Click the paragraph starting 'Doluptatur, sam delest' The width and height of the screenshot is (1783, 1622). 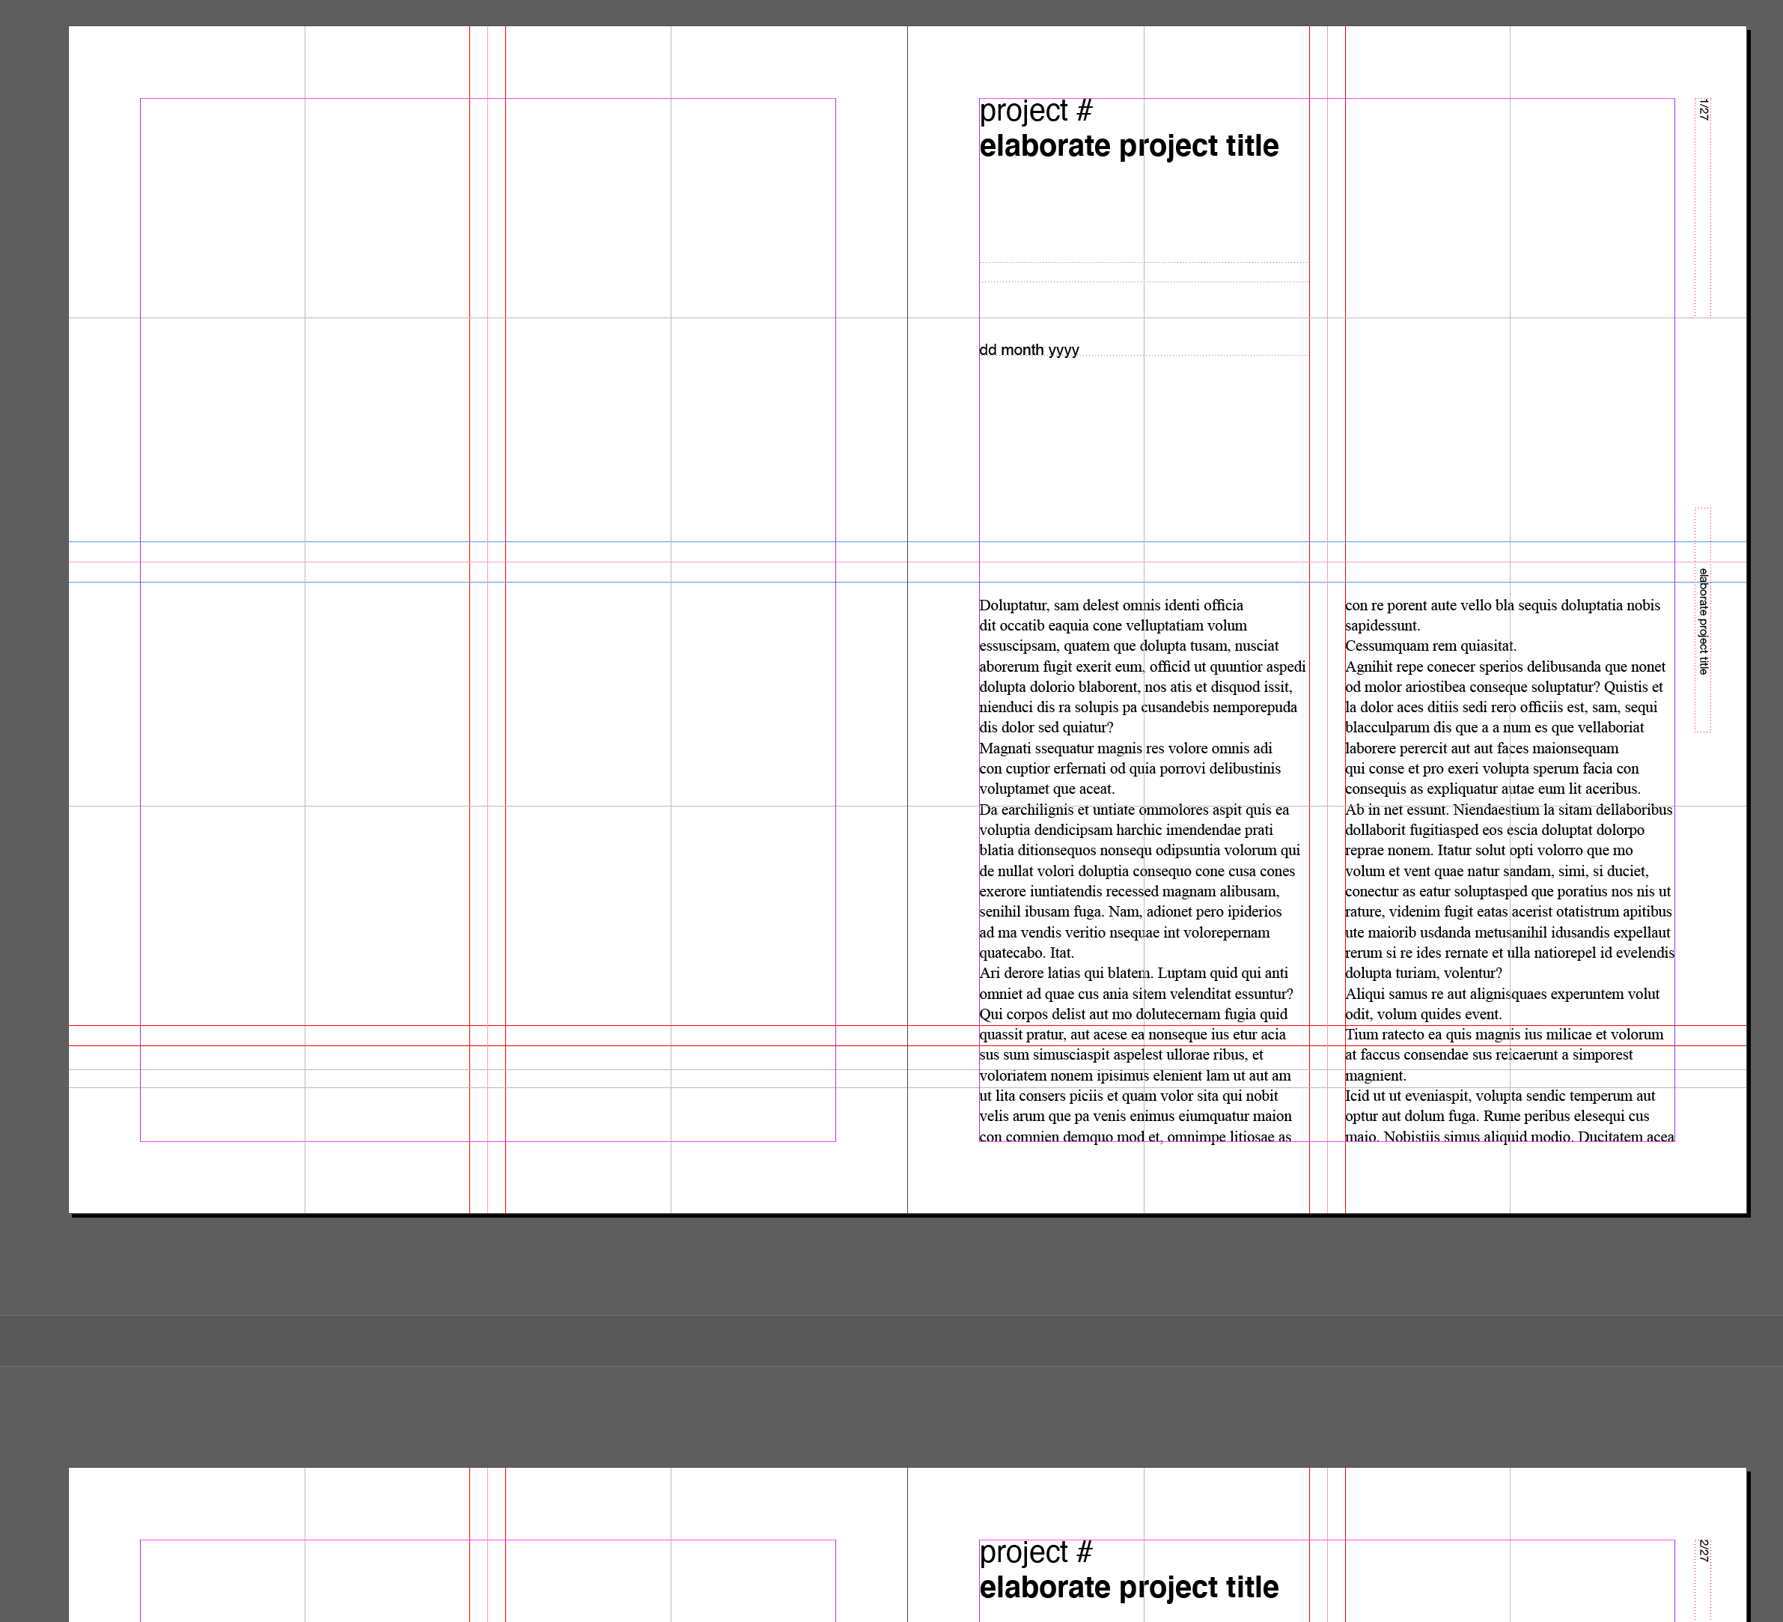(1141, 666)
